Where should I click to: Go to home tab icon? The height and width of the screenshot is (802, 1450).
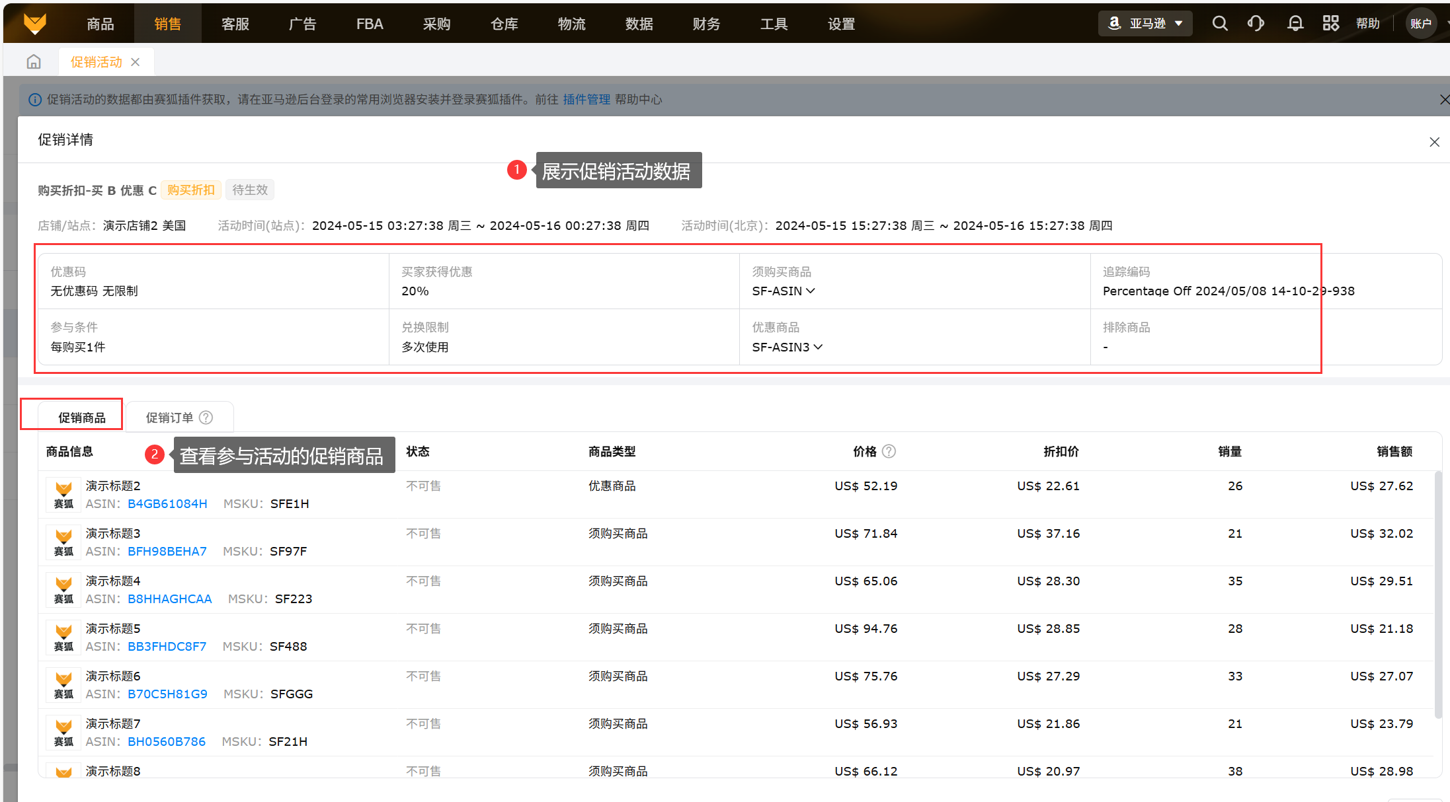click(x=34, y=62)
